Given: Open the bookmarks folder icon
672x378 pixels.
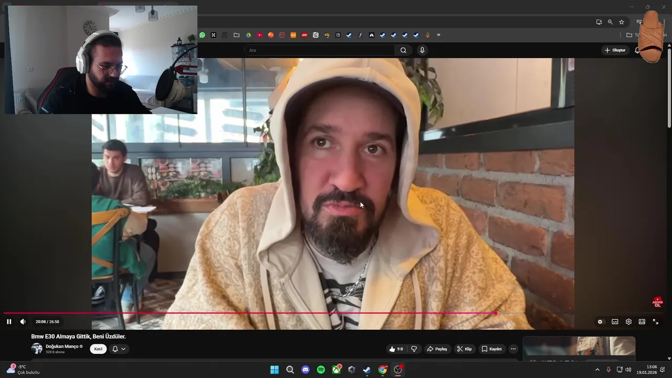Looking at the screenshot, I should click(237, 35).
